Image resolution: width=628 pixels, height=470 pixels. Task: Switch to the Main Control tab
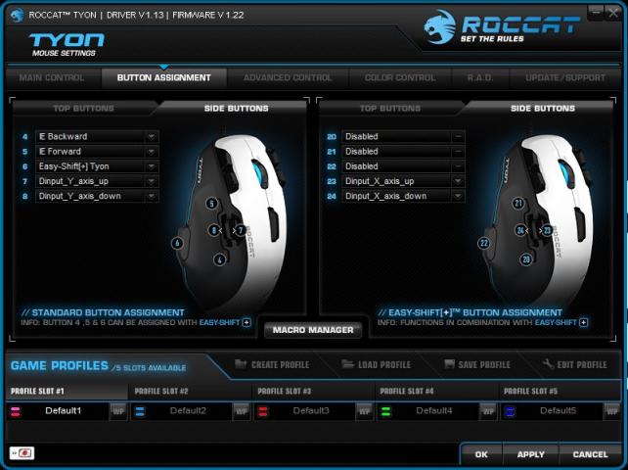point(52,77)
